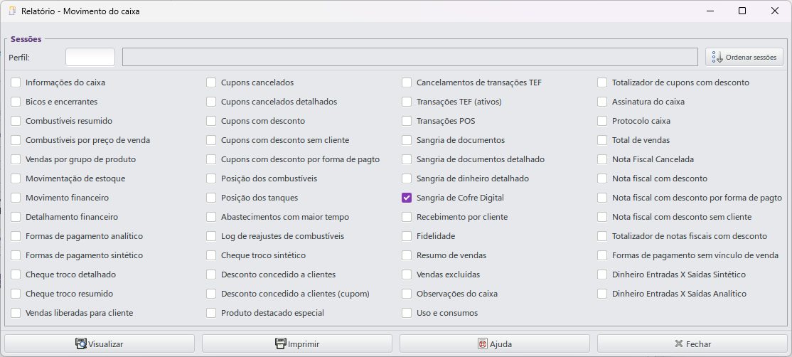Select Transações POS checkbox
The height and width of the screenshot is (357, 792).
[407, 121]
